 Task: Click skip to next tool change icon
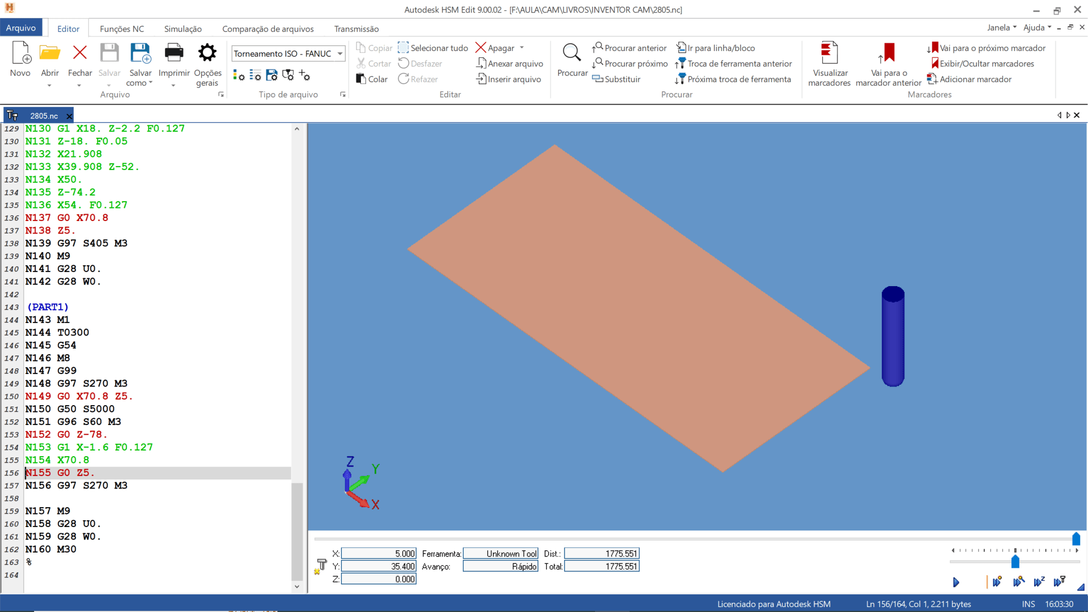click(1059, 582)
